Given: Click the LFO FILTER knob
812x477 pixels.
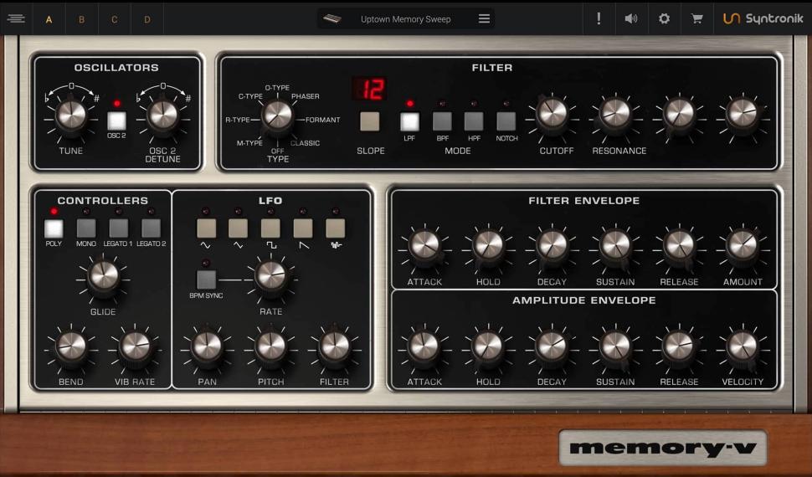Looking at the screenshot, I should coord(335,346).
